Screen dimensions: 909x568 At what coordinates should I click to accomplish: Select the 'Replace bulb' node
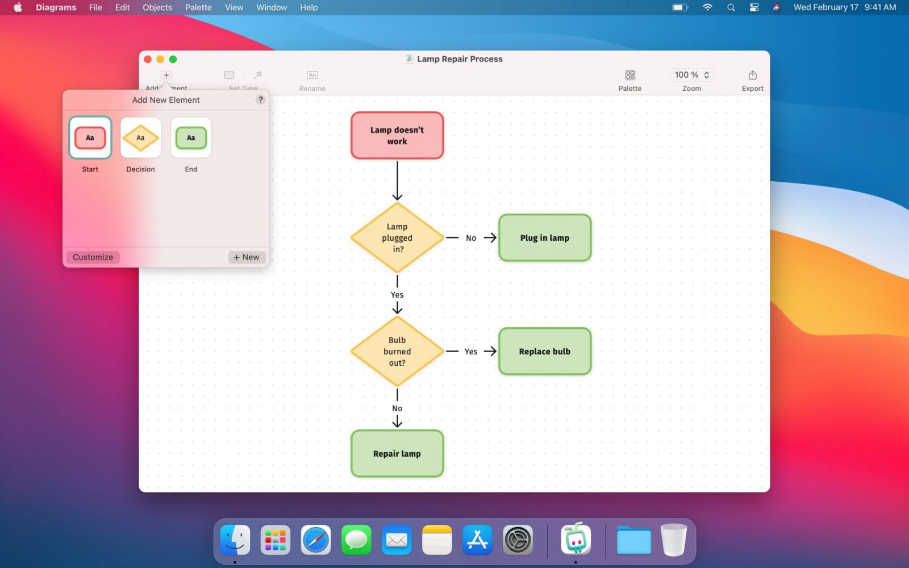[x=545, y=351]
